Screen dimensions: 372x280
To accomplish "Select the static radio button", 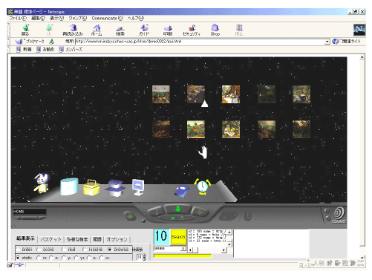I will pos(18,258).
